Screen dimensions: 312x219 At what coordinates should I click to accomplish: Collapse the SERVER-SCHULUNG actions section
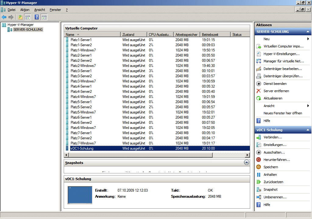pos(308,32)
